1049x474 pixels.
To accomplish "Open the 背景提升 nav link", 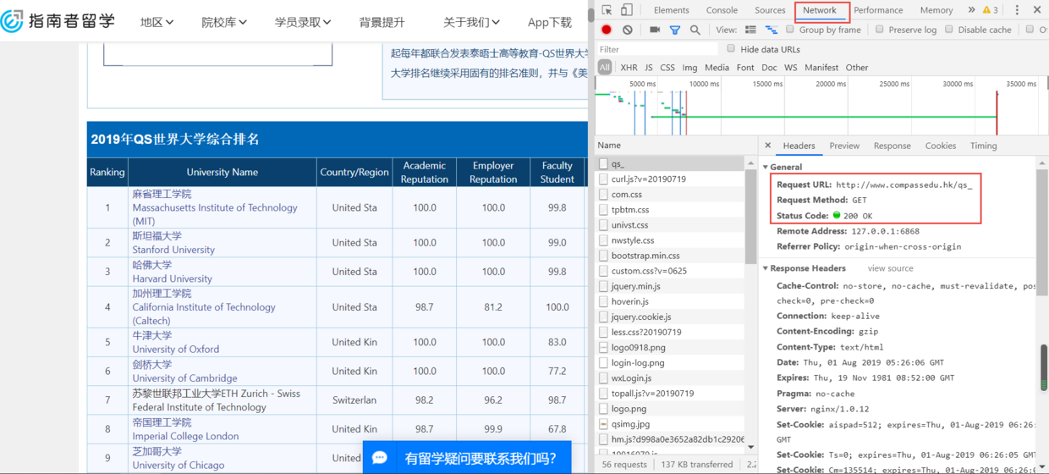I will 382,22.
